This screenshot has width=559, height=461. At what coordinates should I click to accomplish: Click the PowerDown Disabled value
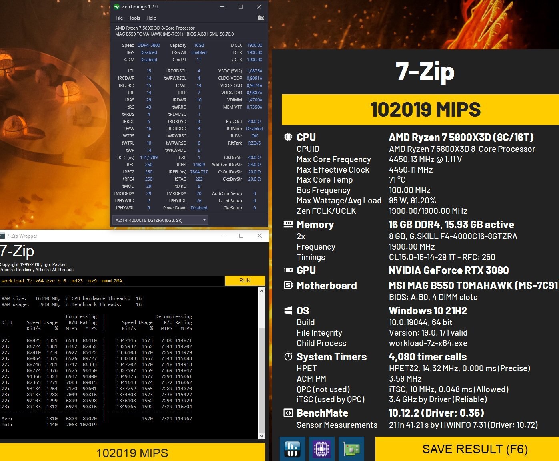pos(199,208)
